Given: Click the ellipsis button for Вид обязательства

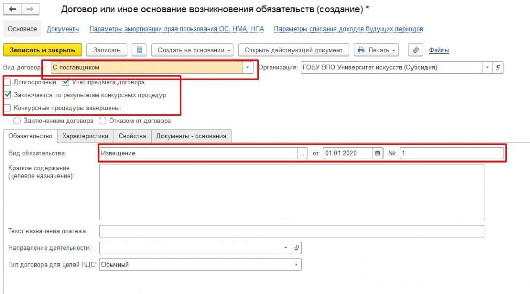Looking at the screenshot, I should pyautogui.click(x=302, y=153).
